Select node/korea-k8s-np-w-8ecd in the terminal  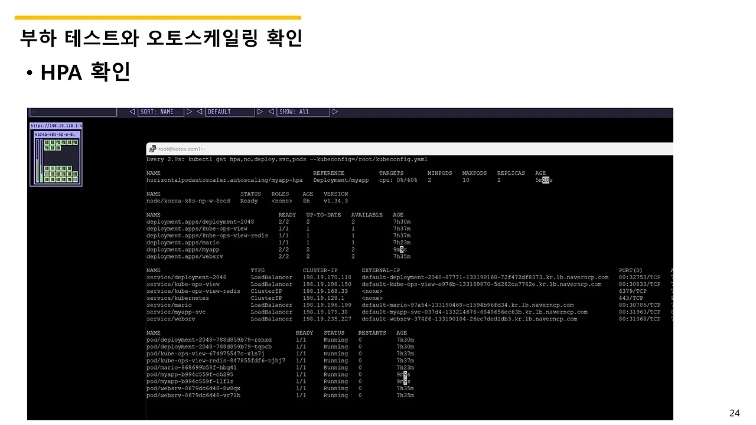188,201
